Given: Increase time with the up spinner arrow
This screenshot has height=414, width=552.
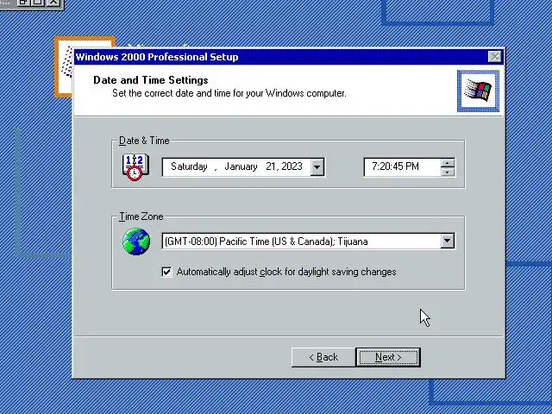Looking at the screenshot, I should tap(447, 163).
